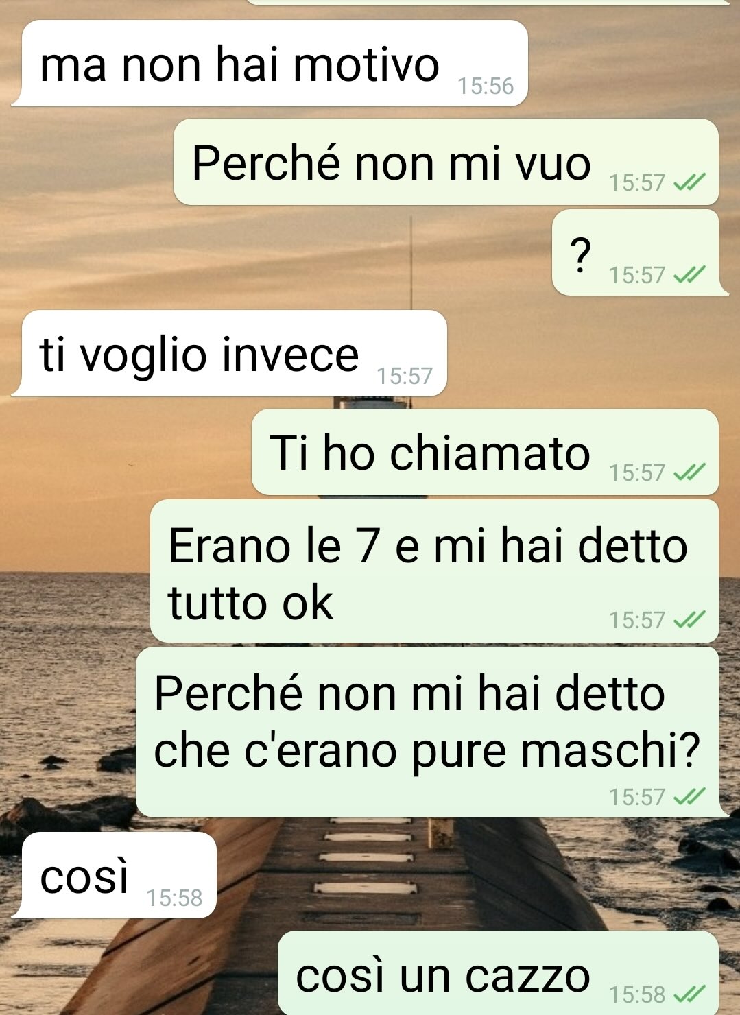Click checkmarks on 'pure maschi?' message
The width and height of the screenshot is (740, 1015).
click(x=689, y=797)
